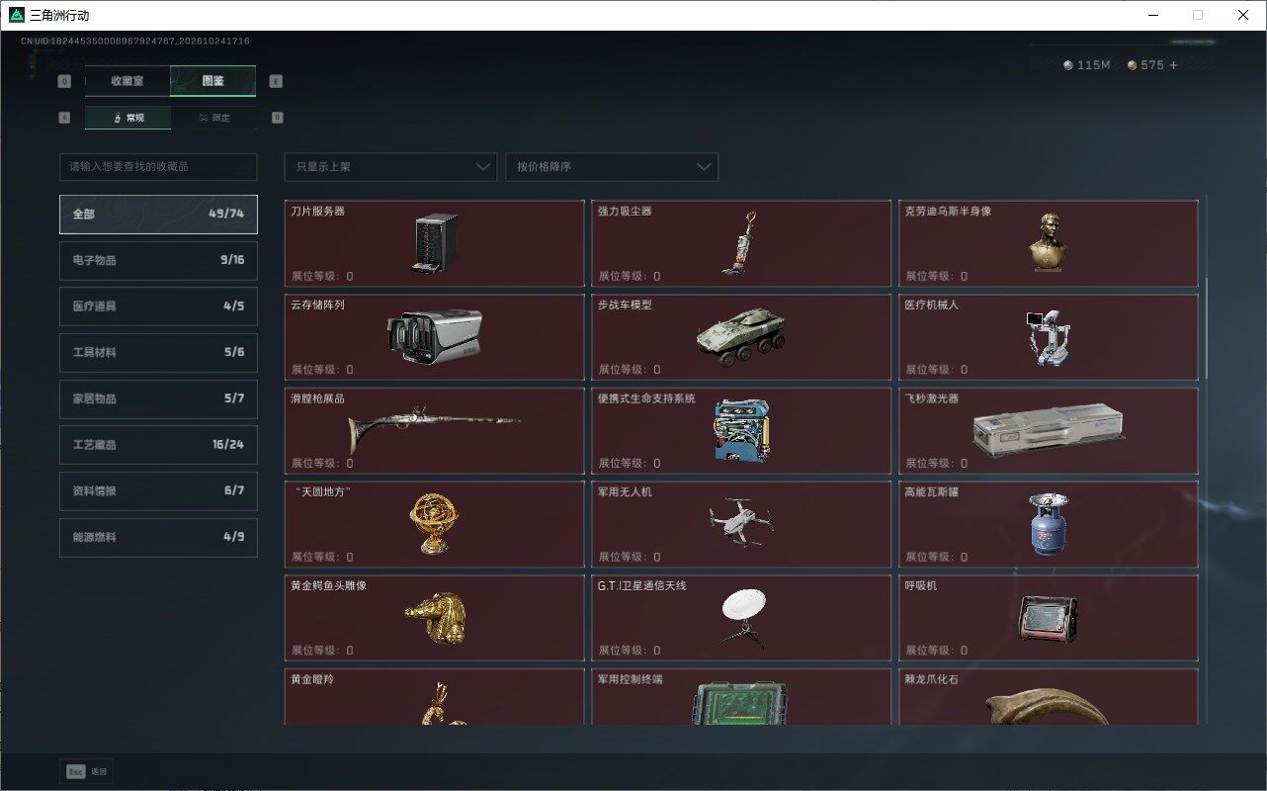The width and height of the screenshot is (1267, 791).
Task: Click the Esc 返回 back button
Action: 87,771
